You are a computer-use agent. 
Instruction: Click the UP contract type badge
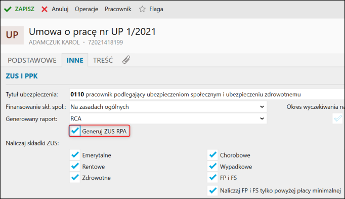tap(12, 35)
